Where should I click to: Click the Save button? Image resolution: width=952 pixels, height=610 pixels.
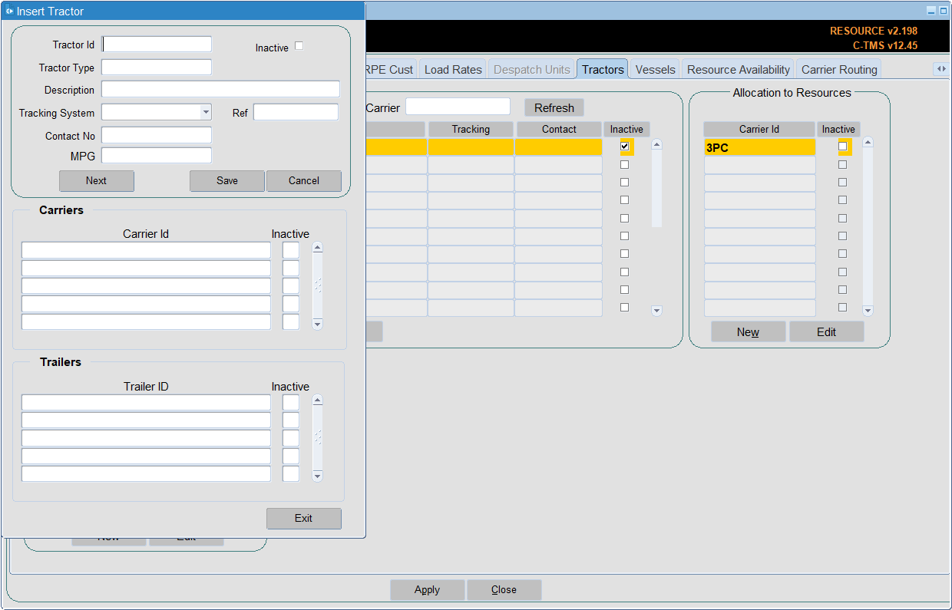[x=227, y=181]
